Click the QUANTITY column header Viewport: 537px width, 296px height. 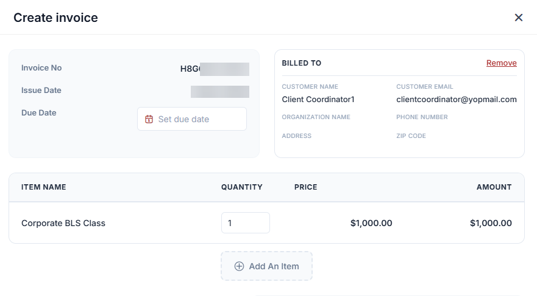(x=242, y=187)
